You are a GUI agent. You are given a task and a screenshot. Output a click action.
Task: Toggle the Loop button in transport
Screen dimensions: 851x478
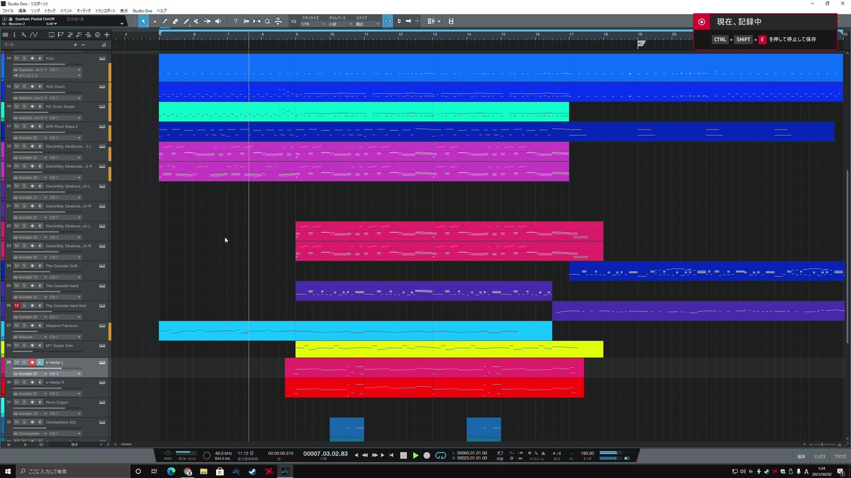tap(440, 455)
